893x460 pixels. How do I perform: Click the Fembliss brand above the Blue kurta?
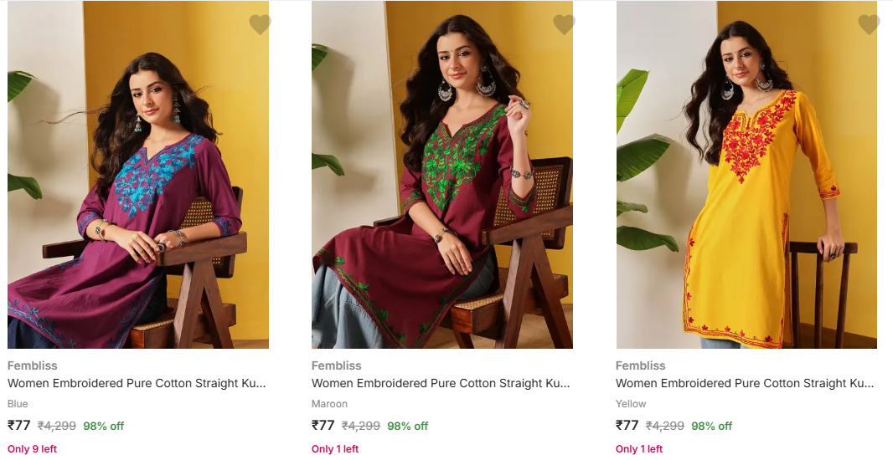click(x=33, y=365)
